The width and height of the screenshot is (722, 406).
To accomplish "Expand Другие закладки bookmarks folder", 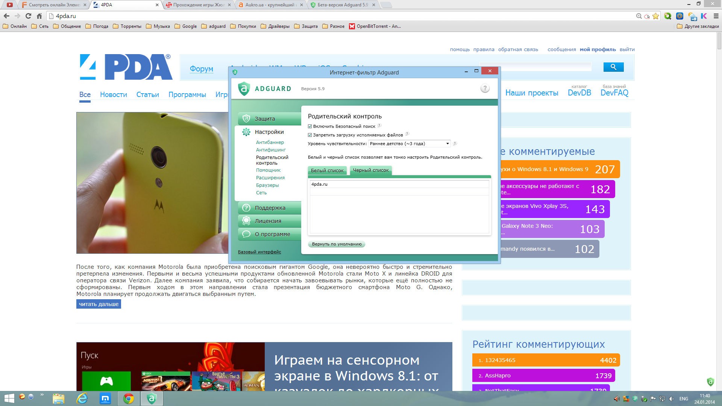I will [x=698, y=26].
